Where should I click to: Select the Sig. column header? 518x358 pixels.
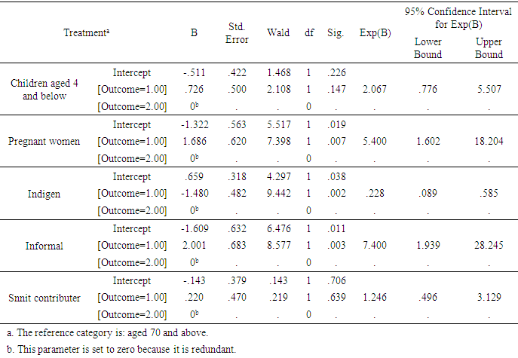(336, 33)
